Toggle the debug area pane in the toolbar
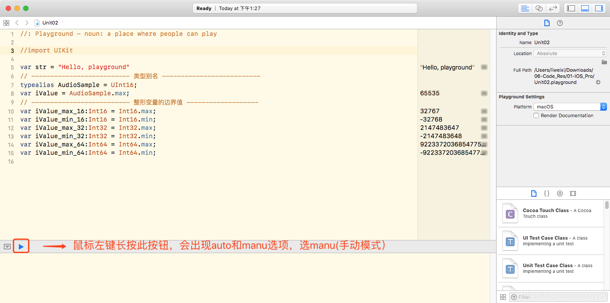610x303 pixels. [x=585, y=8]
